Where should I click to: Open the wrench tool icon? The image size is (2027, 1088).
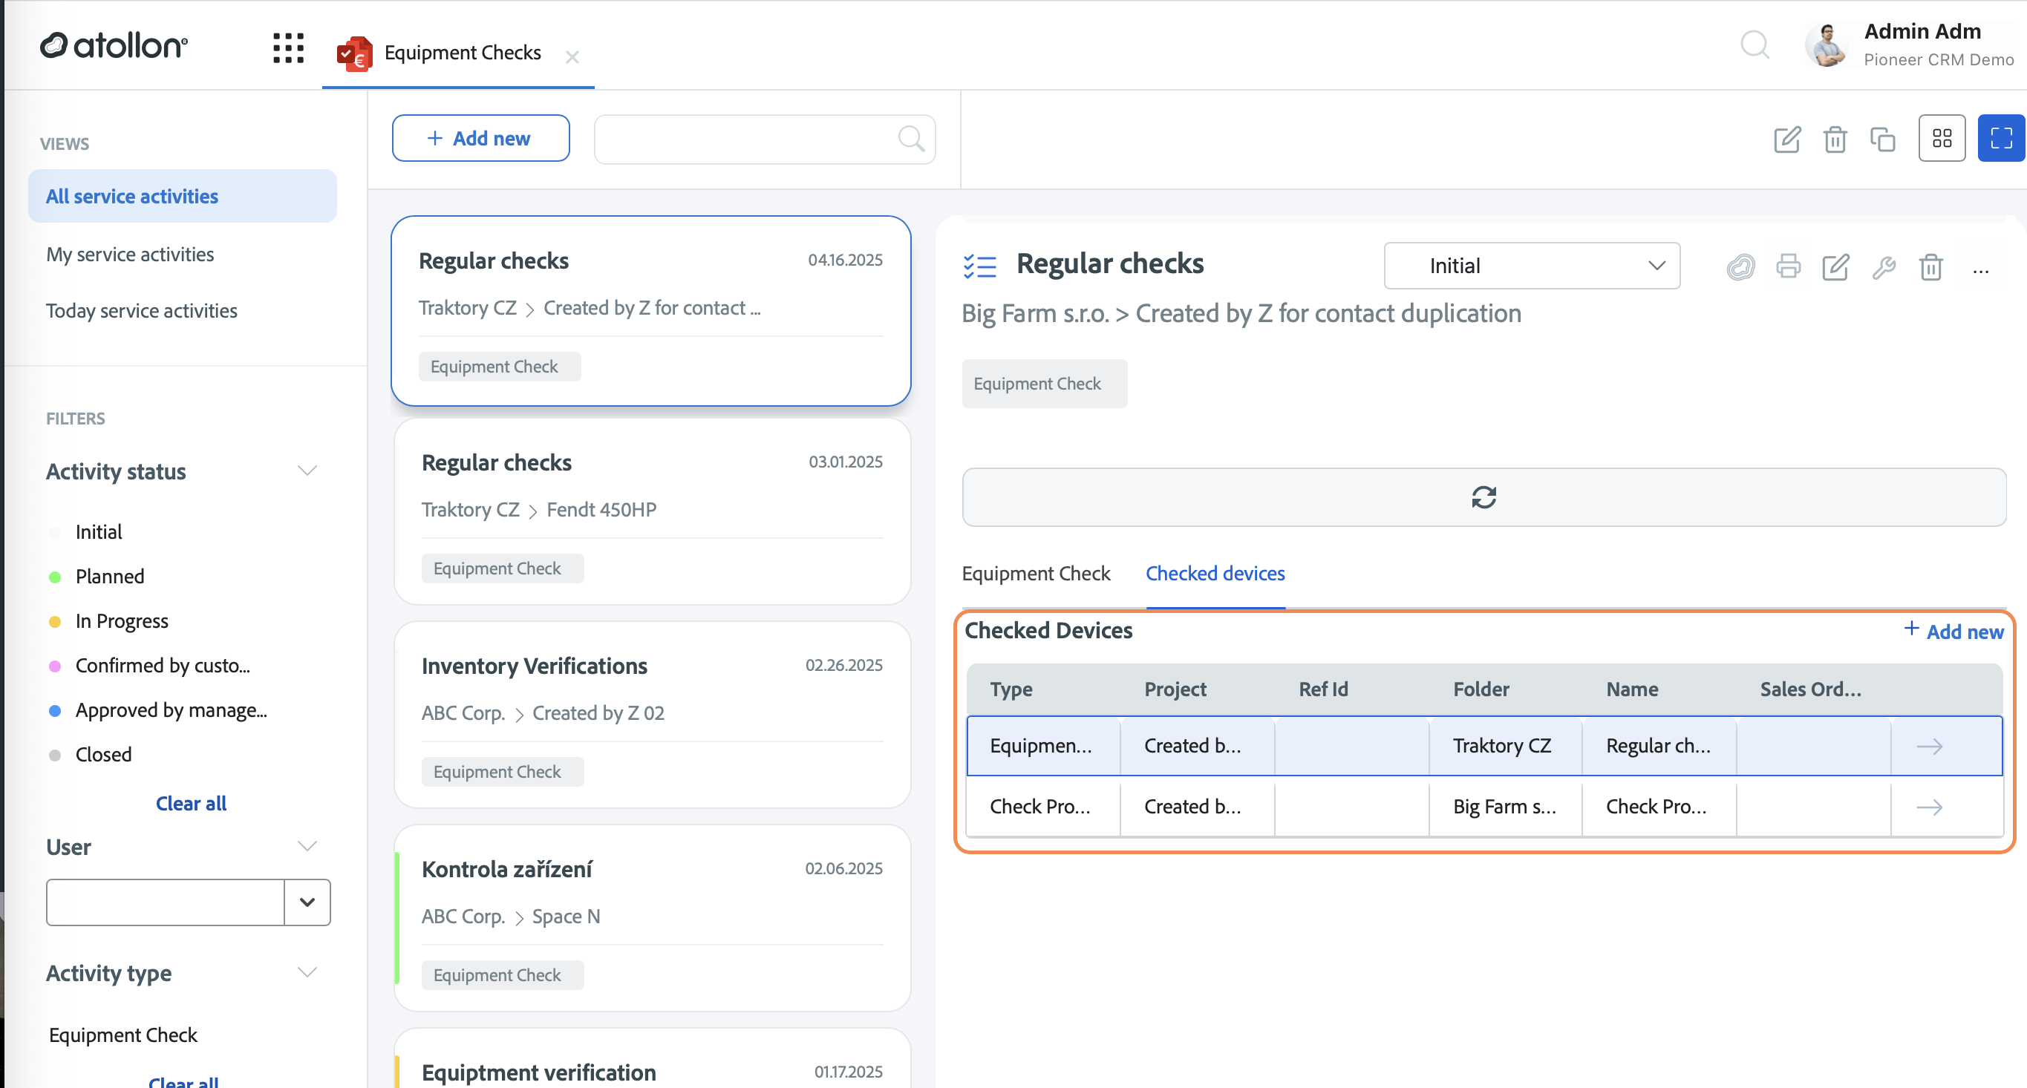1883,266
